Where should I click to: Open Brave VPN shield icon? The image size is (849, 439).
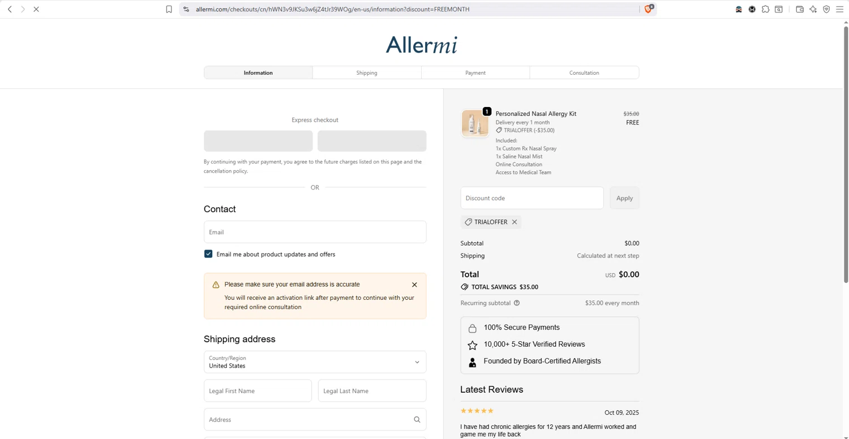826,9
